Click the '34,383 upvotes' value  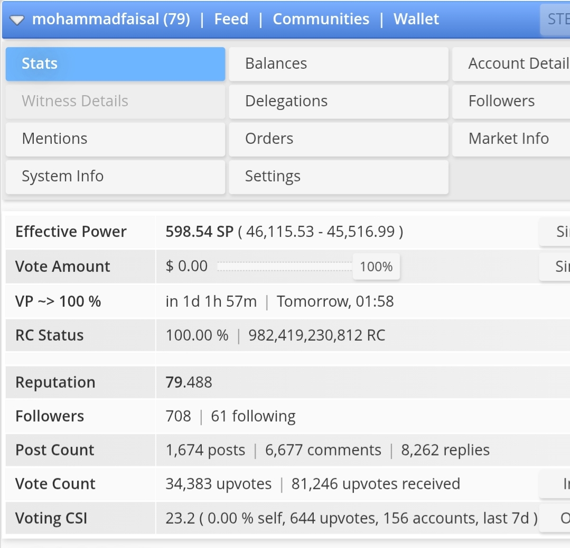[x=219, y=485]
